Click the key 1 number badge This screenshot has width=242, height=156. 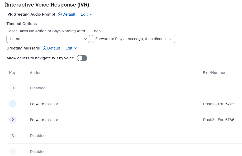click(x=13, y=104)
